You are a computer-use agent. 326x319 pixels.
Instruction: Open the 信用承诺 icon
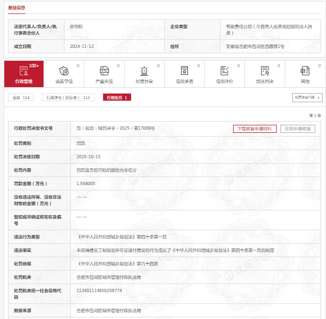(184, 70)
